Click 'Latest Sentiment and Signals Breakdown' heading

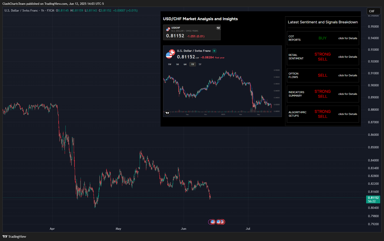click(323, 22)
